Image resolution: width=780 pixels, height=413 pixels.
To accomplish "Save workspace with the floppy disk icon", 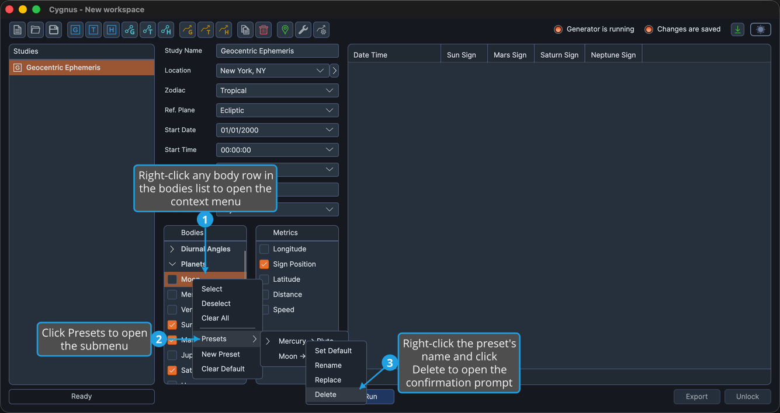I will point(54,30).
